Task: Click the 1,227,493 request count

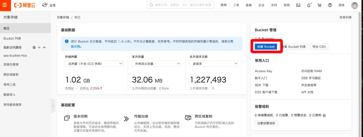Action: tap(208, 80)
